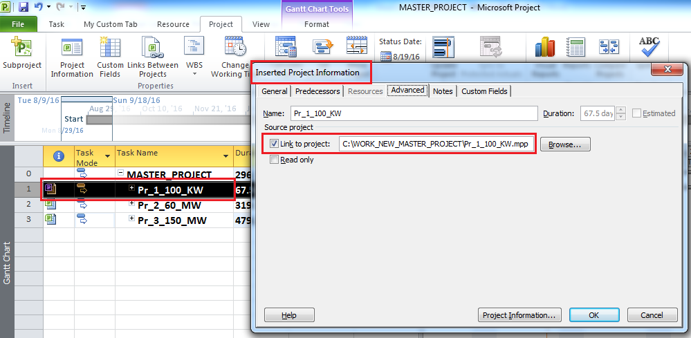Click the Calculate Project icon
The width and height of the screenshot is (691, 338).
(285, 46)
